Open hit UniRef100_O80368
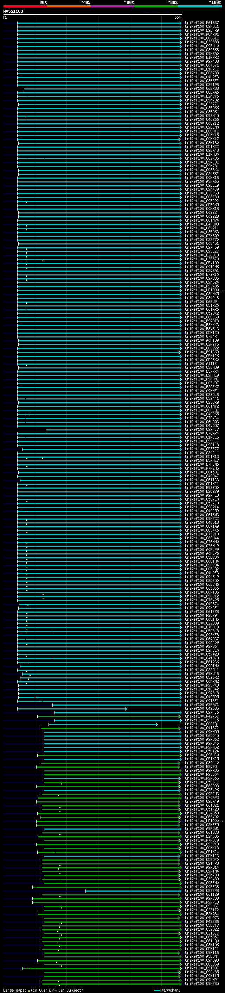 point(202,50)
